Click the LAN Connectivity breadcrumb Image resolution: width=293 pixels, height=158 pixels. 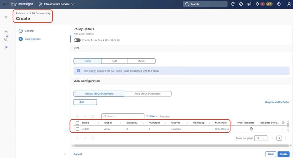40,13
